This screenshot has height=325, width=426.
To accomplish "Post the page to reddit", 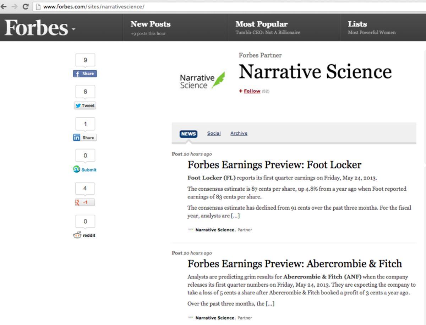I will tap(84, 235).
